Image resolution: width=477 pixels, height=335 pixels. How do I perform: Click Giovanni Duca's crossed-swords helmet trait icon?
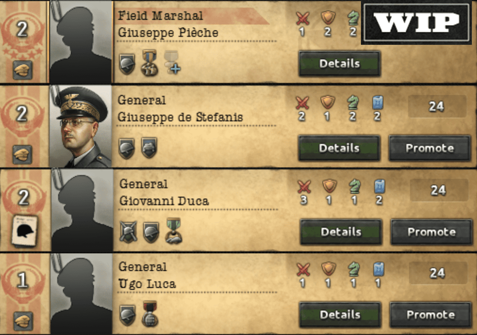coord(128,232)
